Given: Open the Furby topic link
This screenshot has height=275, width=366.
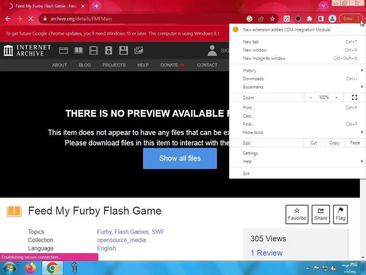Looking at the screenshot, I should (x=104, y=232).
